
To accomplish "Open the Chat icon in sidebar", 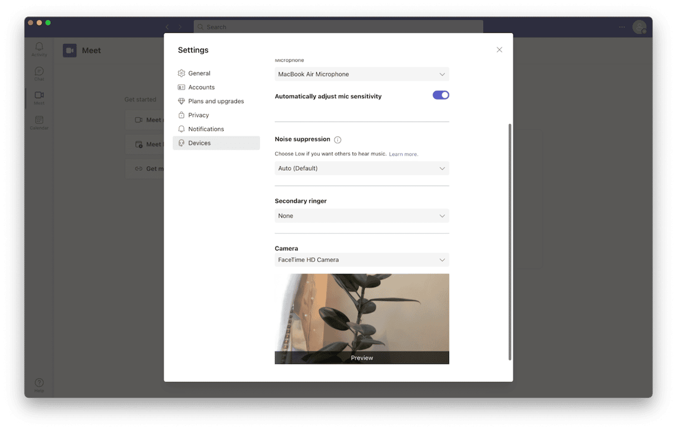I will [x=39, y=73].
